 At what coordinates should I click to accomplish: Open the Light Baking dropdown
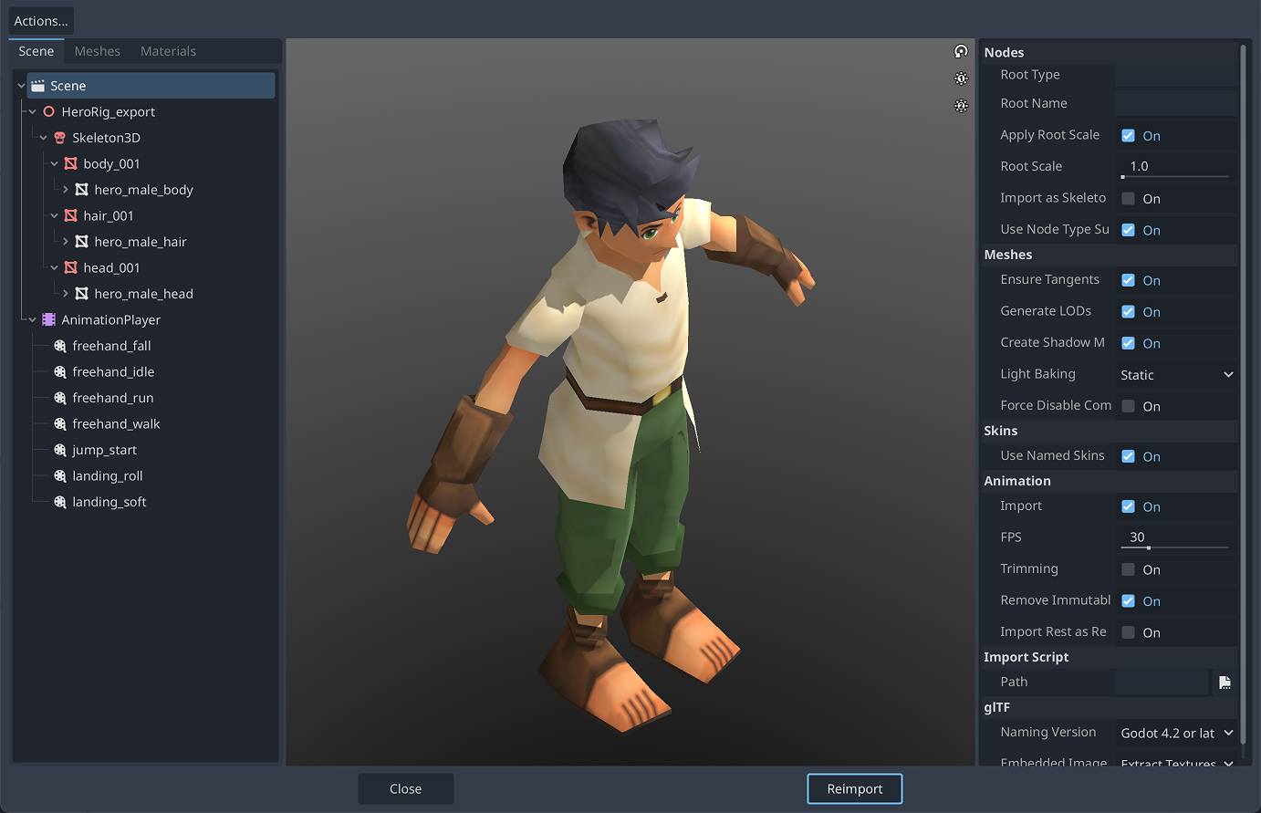pos(1175,374)
